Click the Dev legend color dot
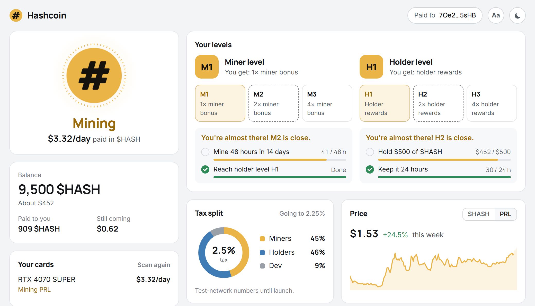Viewport: 535px width, 306px height. 262,266
